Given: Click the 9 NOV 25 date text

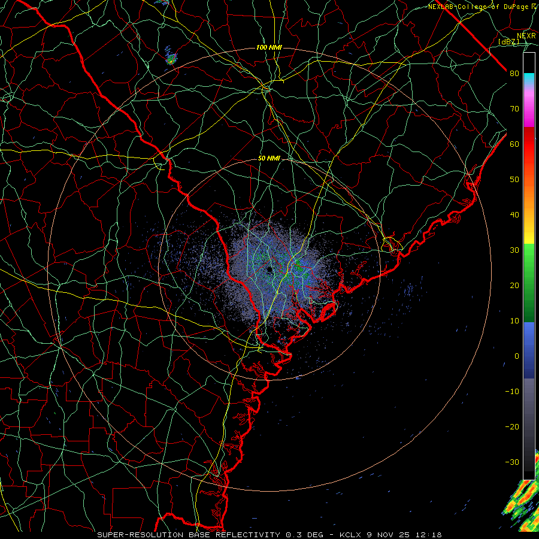Looking at the screenshot, I should pyautogui.click(x=389, y=535).
